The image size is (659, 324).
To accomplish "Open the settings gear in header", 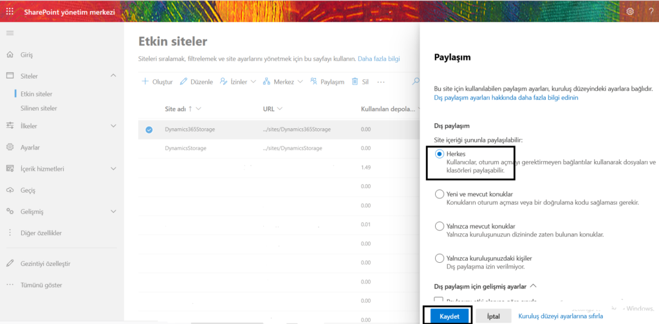I will 630,12.
